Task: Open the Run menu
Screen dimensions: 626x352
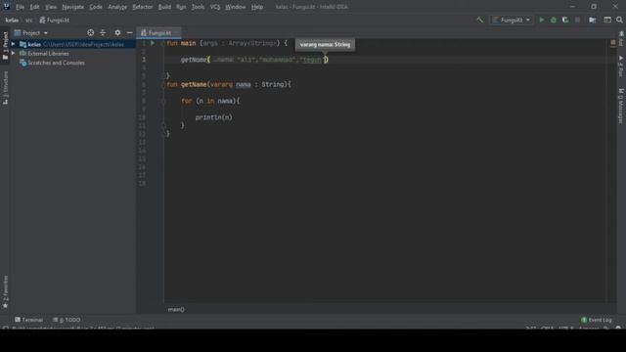Action: (181, 7)
